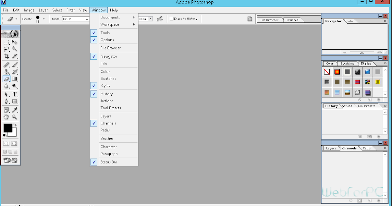Create new snapshot in History panel
This screenshot has width=392, height=206.
coord(369,137)
